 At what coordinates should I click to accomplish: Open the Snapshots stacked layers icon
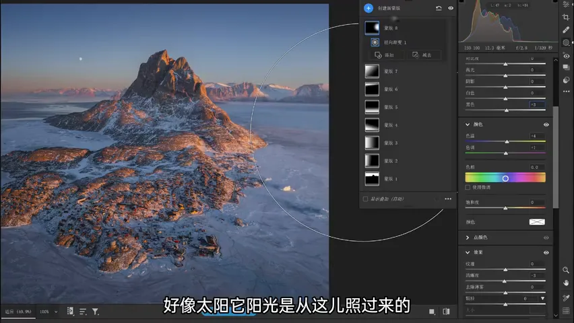tap(566, 68)
